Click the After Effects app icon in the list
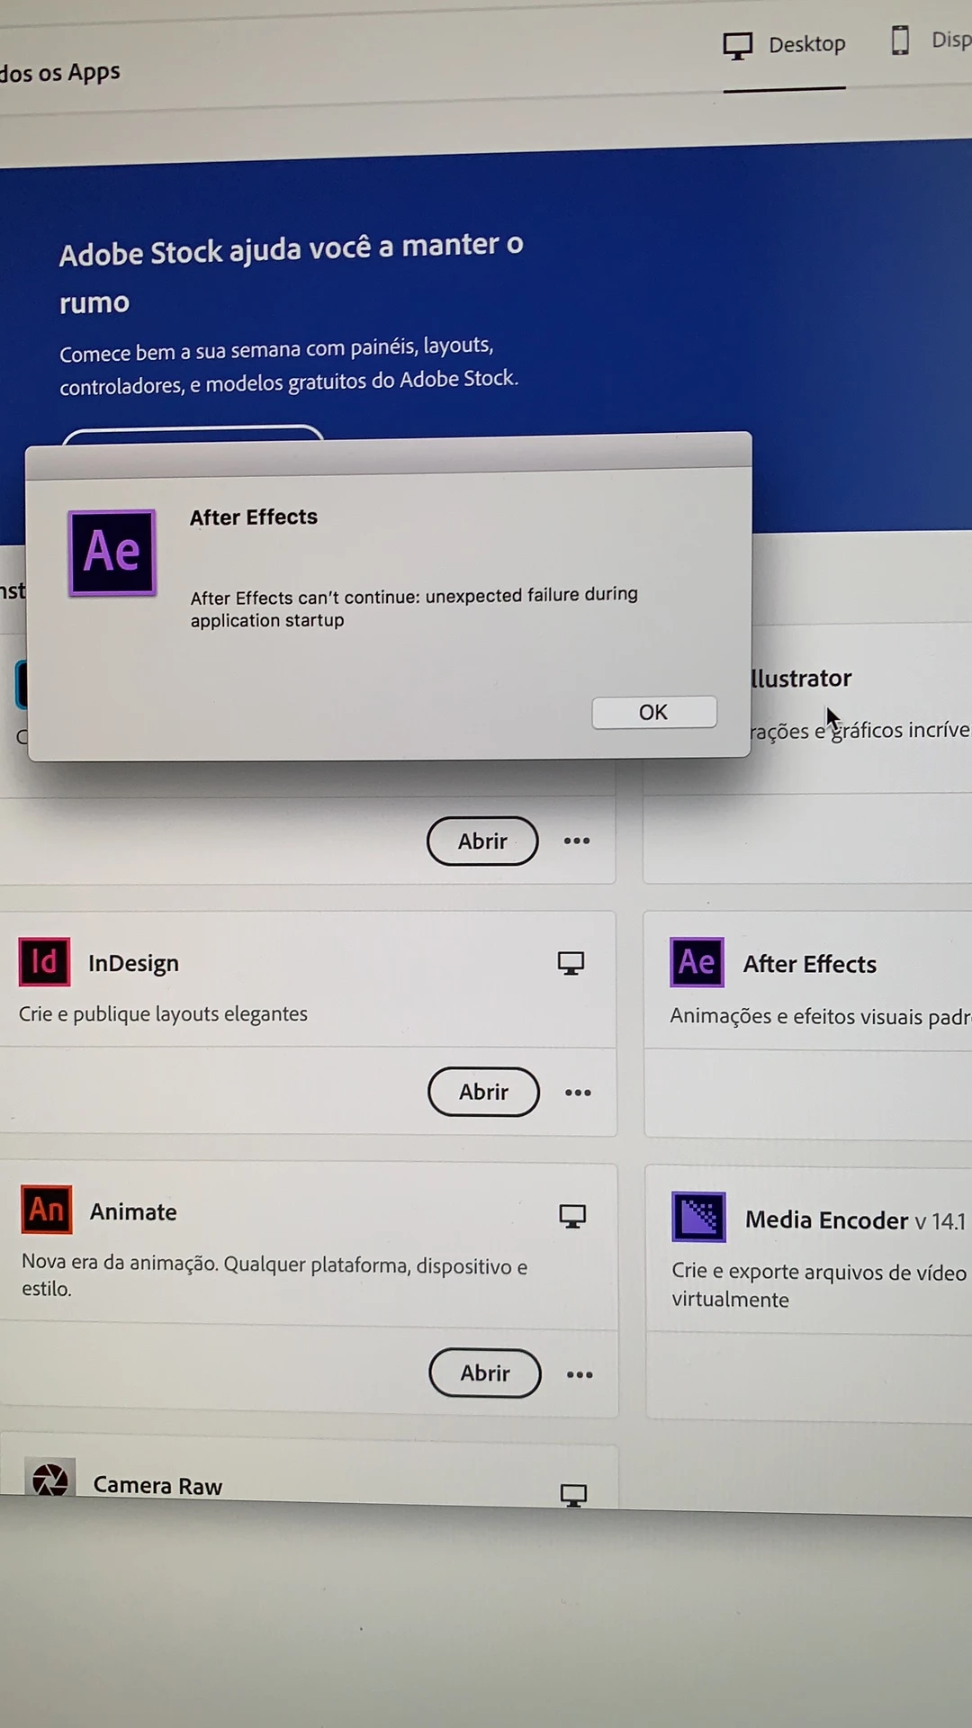This screenshot has height=1728, width=972. click(697, 962)
